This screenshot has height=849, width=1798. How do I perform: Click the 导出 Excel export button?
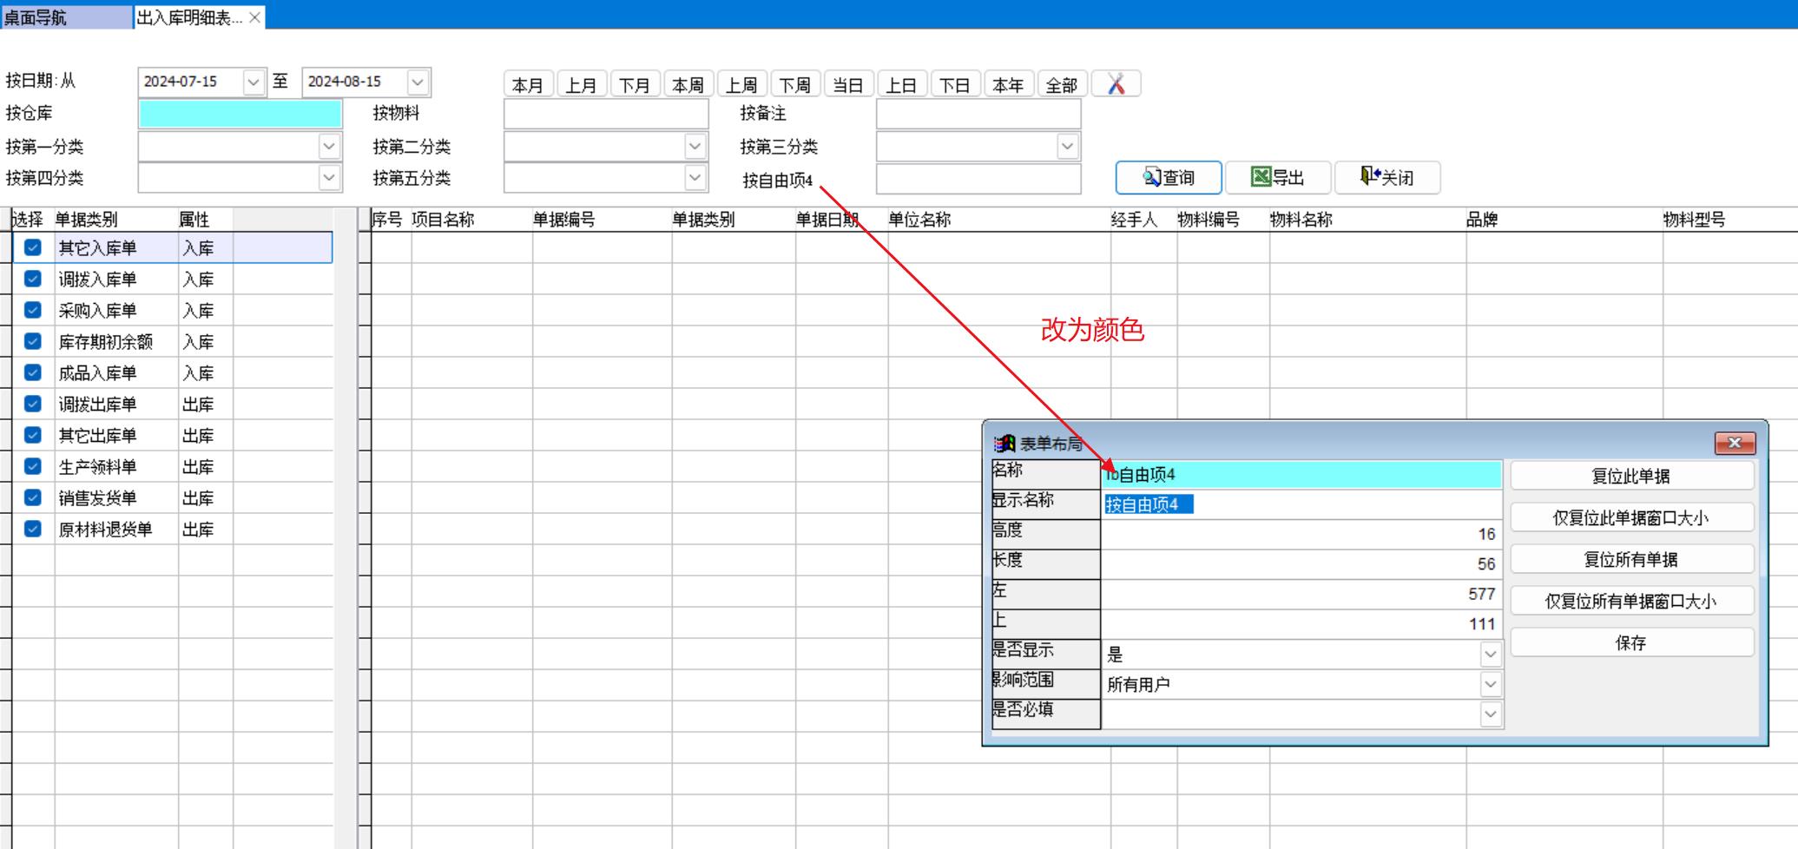1277,178
